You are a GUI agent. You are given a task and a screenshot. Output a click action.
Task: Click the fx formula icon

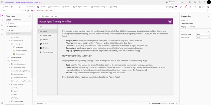pyautogui.click(x=28, y=11)
